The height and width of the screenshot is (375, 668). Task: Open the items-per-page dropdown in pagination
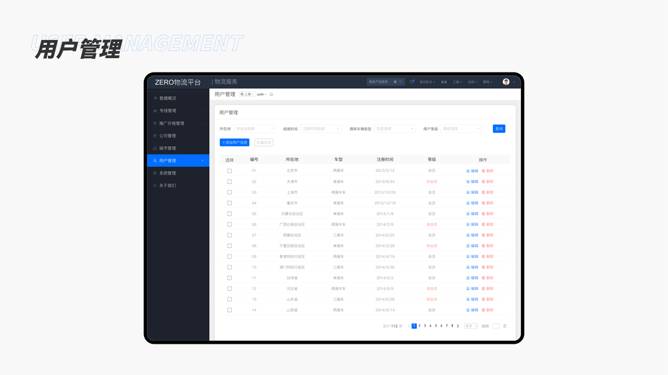tap(471, 326)
